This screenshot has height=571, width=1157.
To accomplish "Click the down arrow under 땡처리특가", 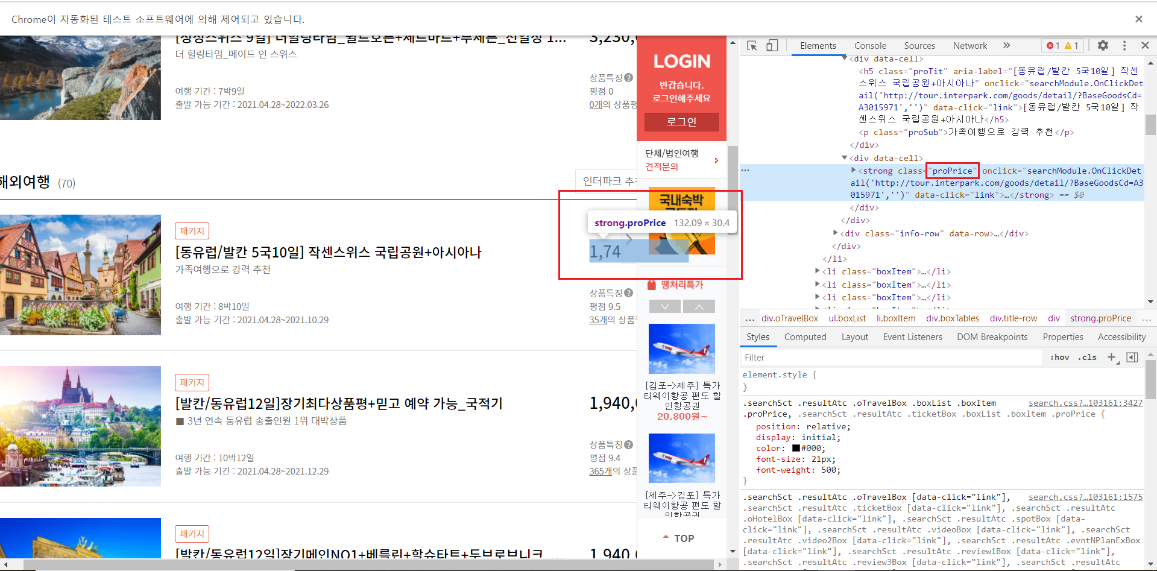I will [x=665, y=306].
